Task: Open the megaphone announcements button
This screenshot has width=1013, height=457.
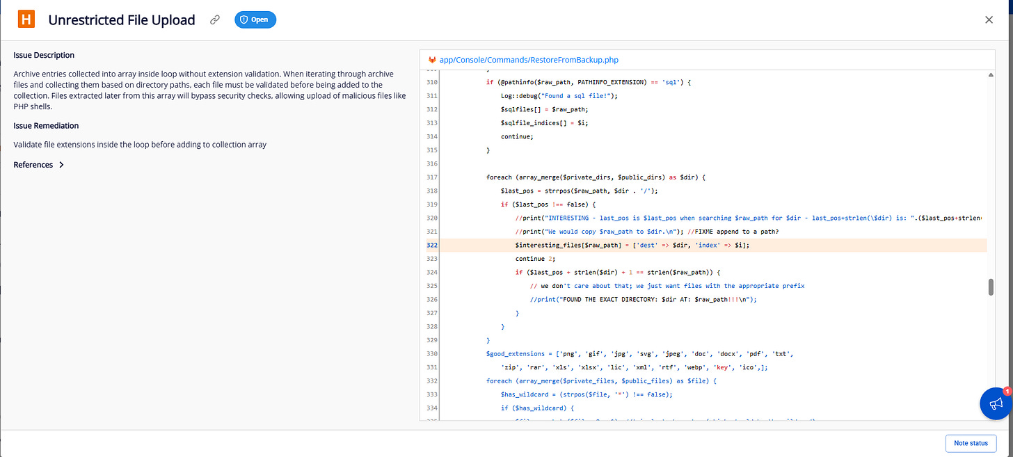Action: tap(996, 403)
